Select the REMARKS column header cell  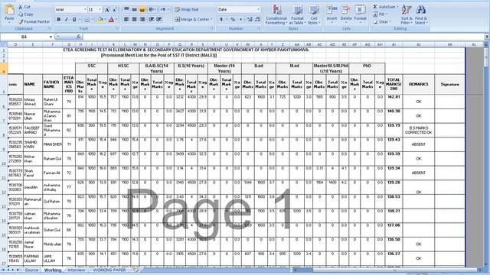(419, 84)
